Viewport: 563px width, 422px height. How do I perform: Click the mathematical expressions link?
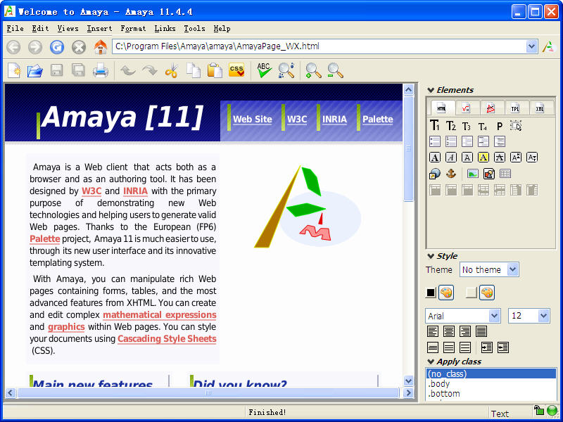(160, 314)
